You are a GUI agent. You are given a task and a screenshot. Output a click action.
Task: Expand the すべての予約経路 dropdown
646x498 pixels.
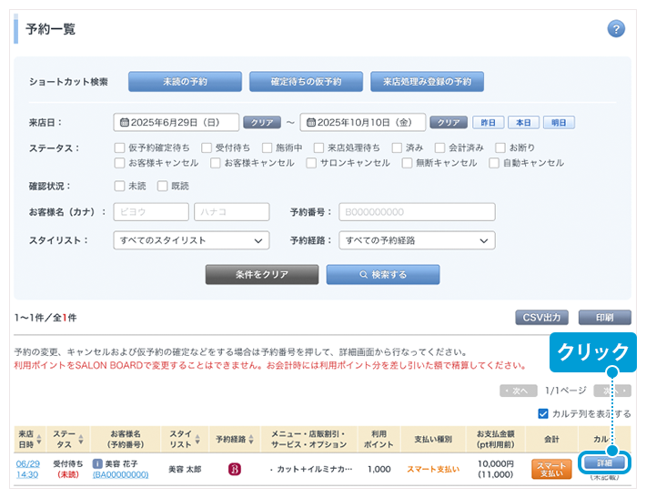point(417,240)
